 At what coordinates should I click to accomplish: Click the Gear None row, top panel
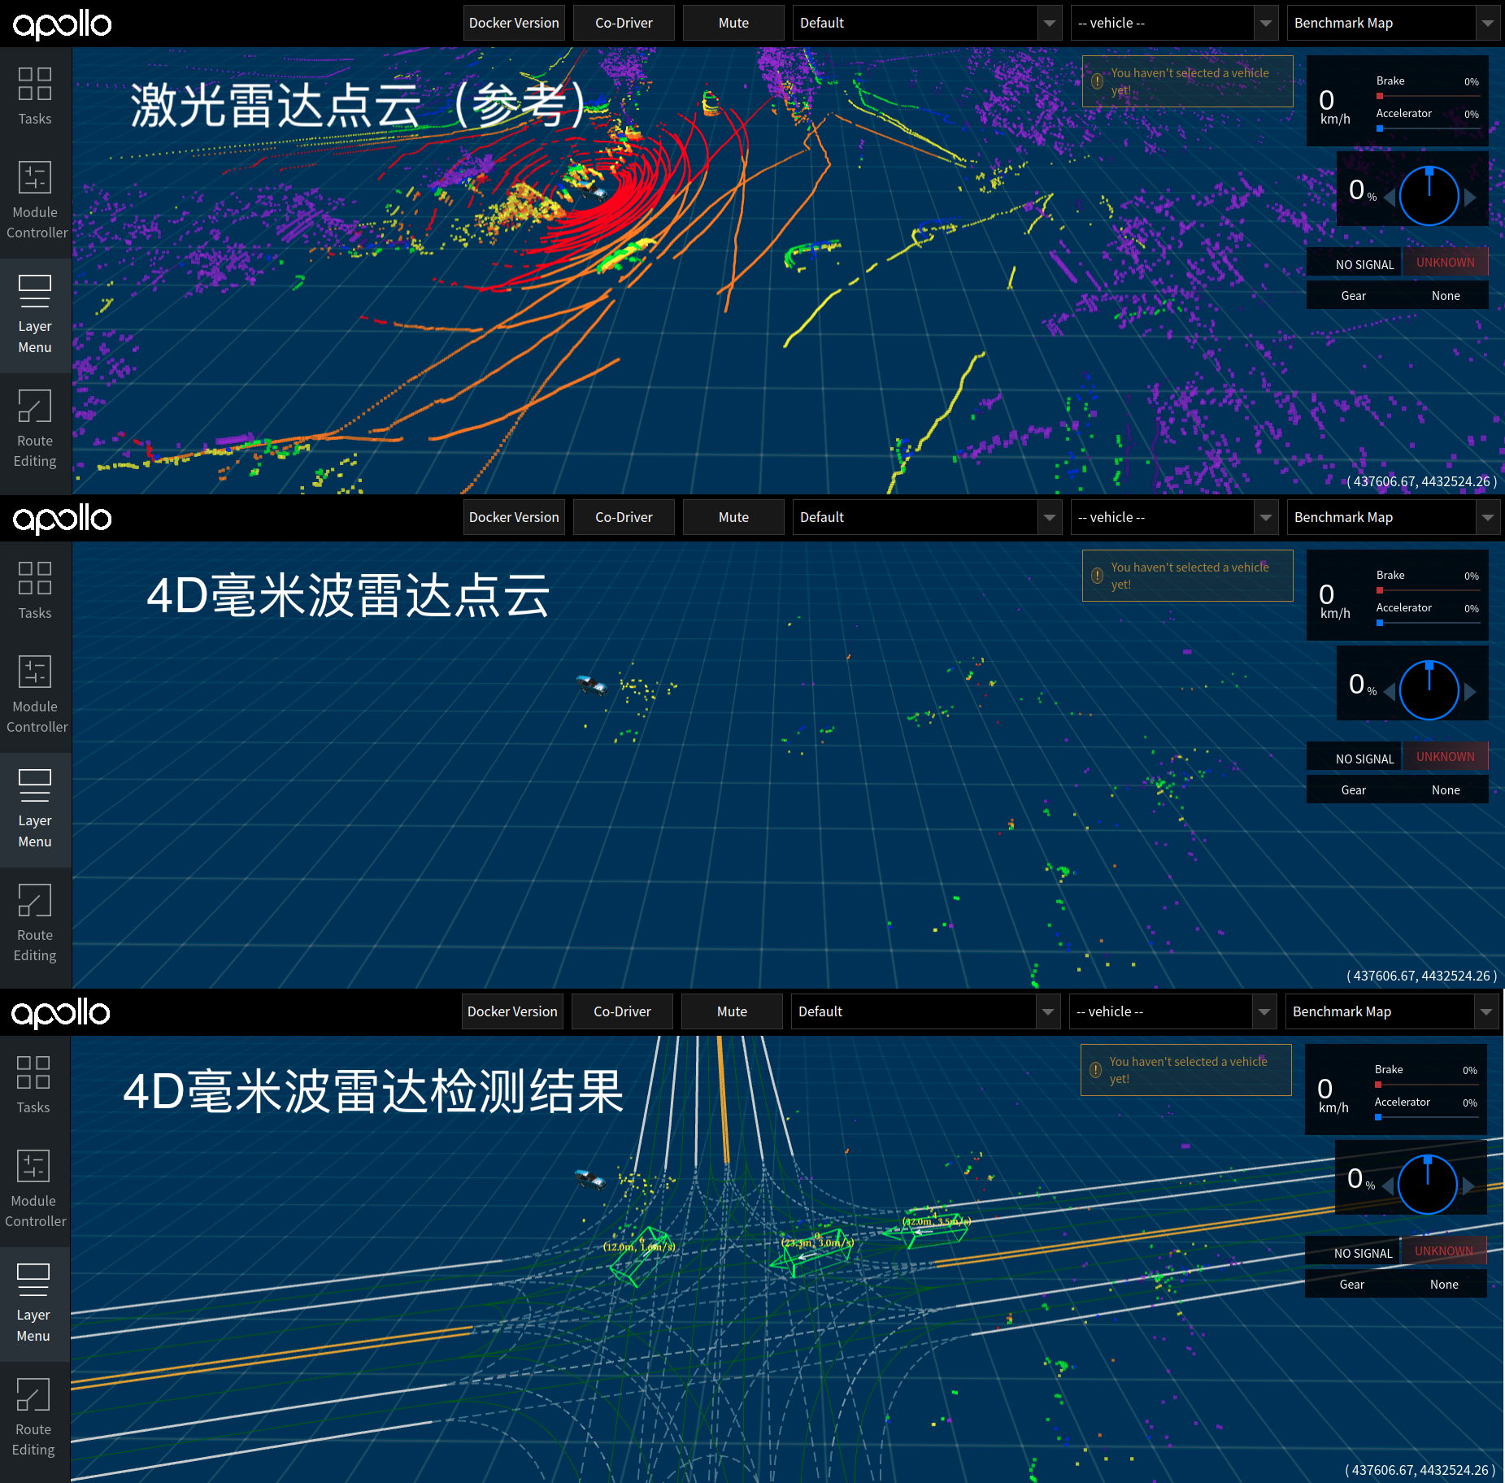click(1398, 296)
